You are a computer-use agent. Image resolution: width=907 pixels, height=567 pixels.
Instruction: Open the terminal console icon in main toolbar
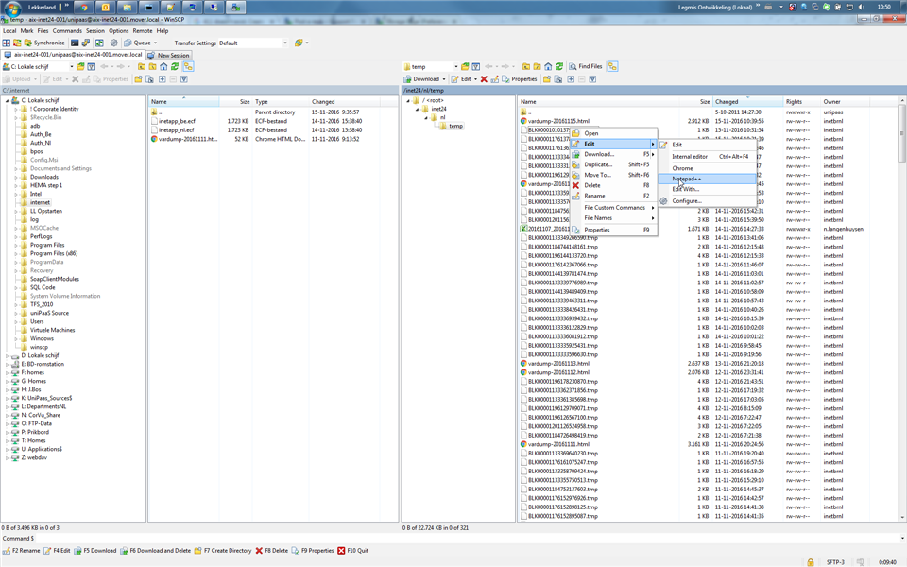point(75,43)
